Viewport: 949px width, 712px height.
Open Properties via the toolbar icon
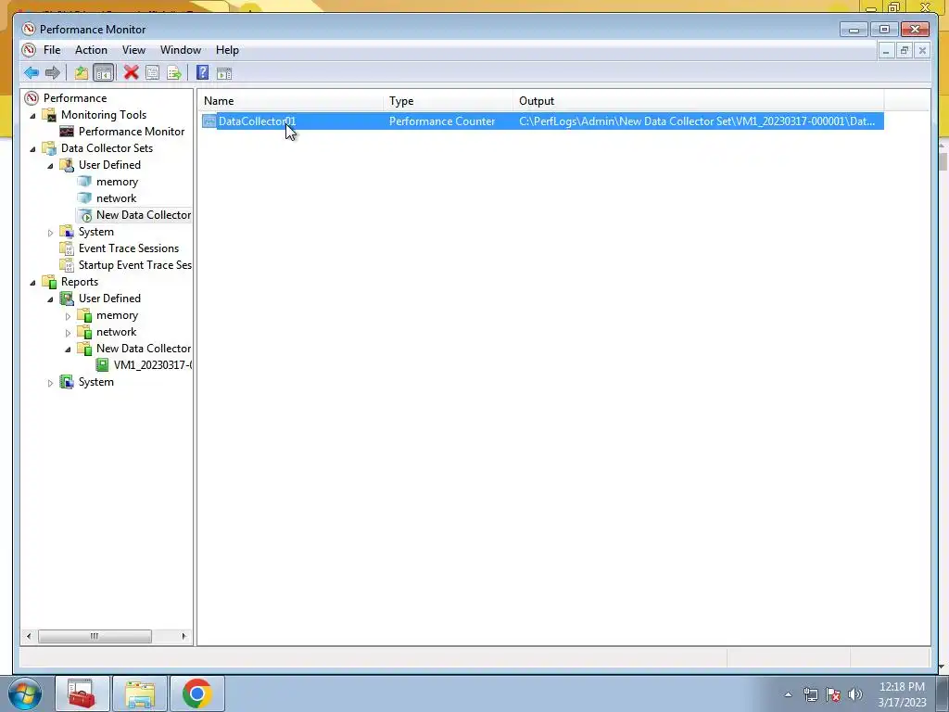tap(153, 73)
